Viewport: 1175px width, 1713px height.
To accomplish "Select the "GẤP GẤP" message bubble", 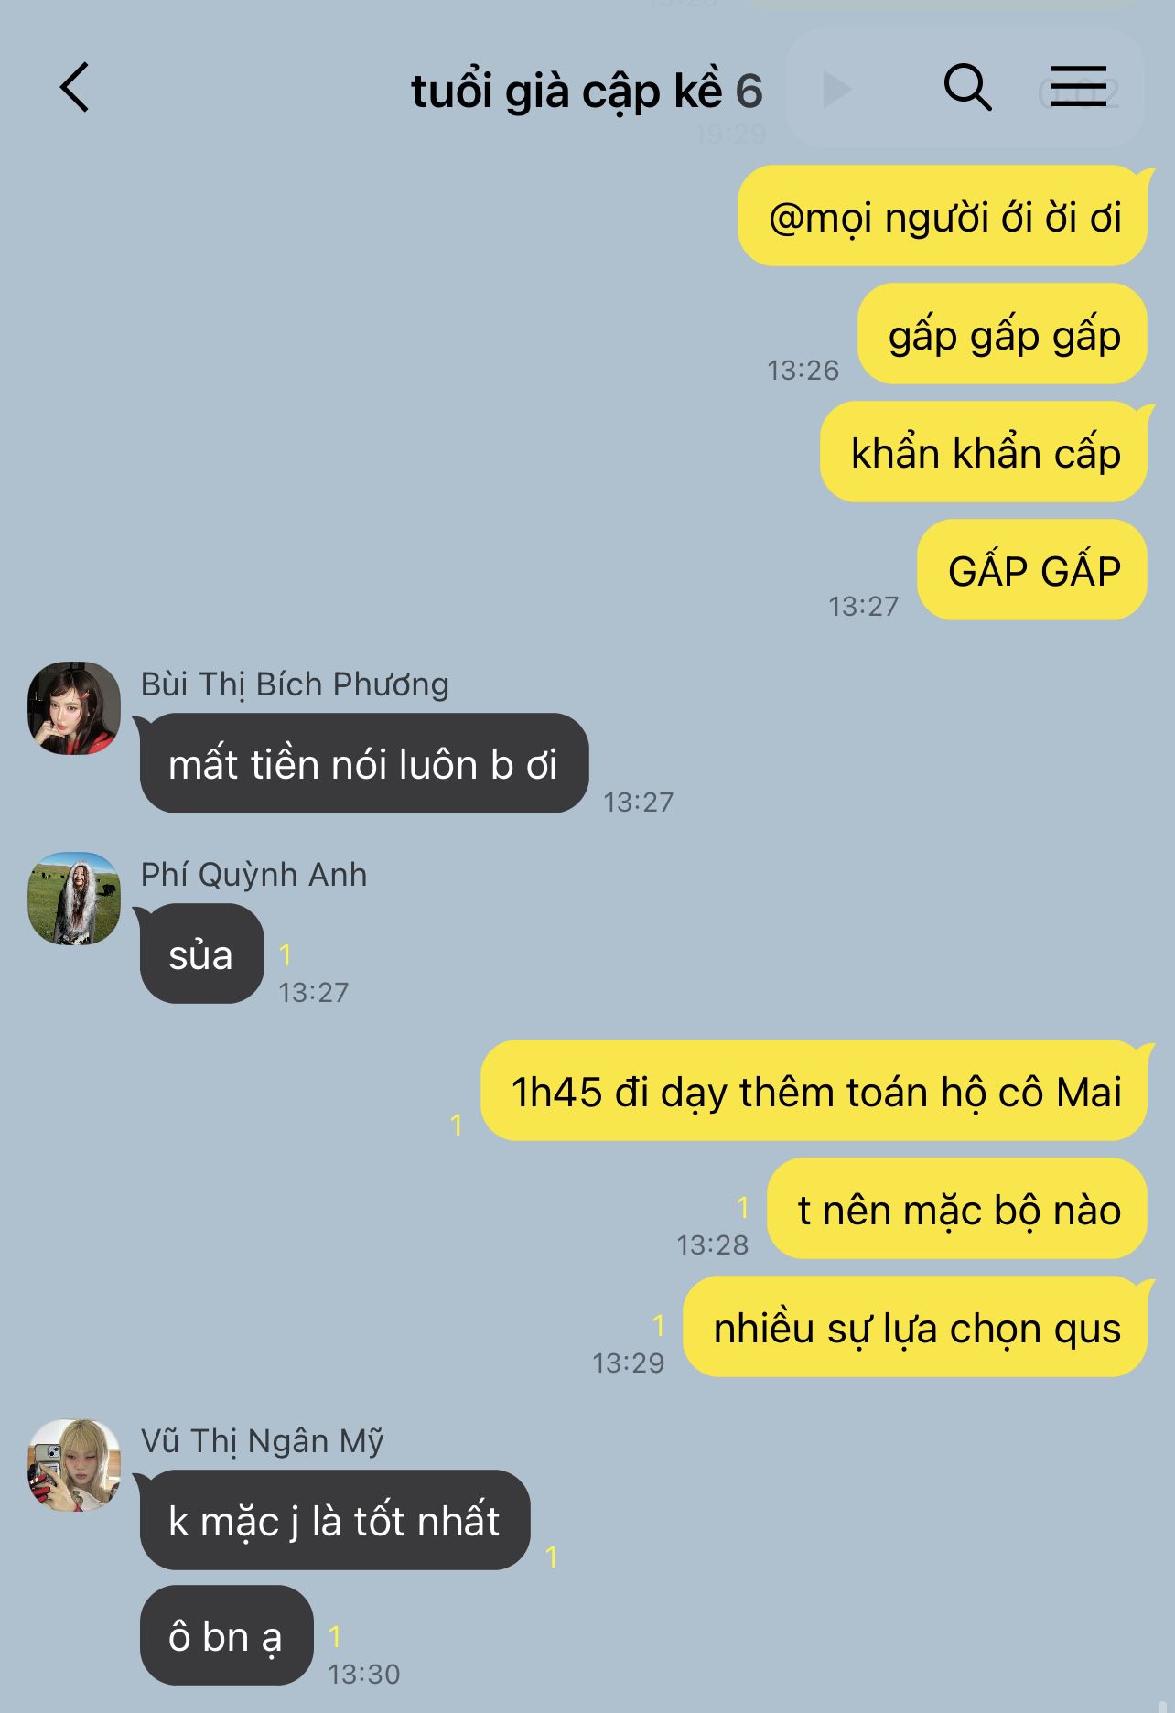I will pos(1032,570).
